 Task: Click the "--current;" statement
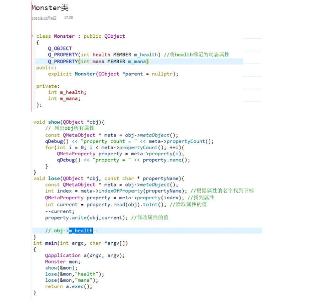[60, 211]
